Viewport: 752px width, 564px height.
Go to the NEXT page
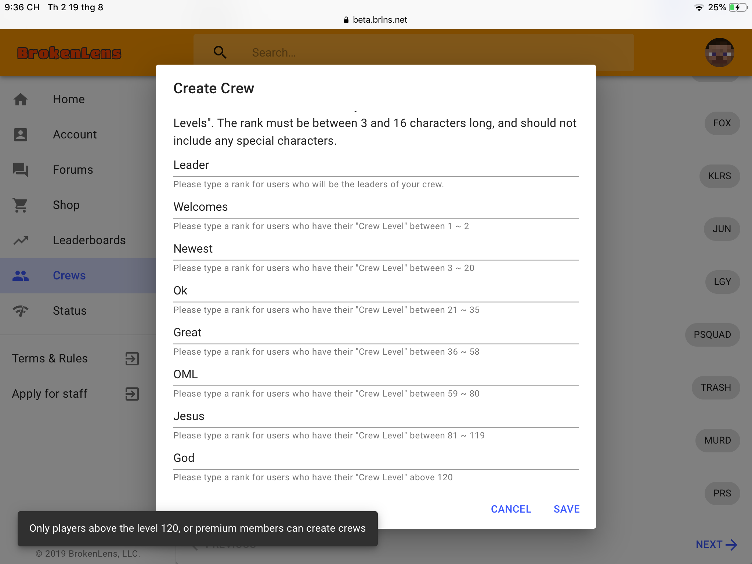pyautogui.click(x=716, y=544)
